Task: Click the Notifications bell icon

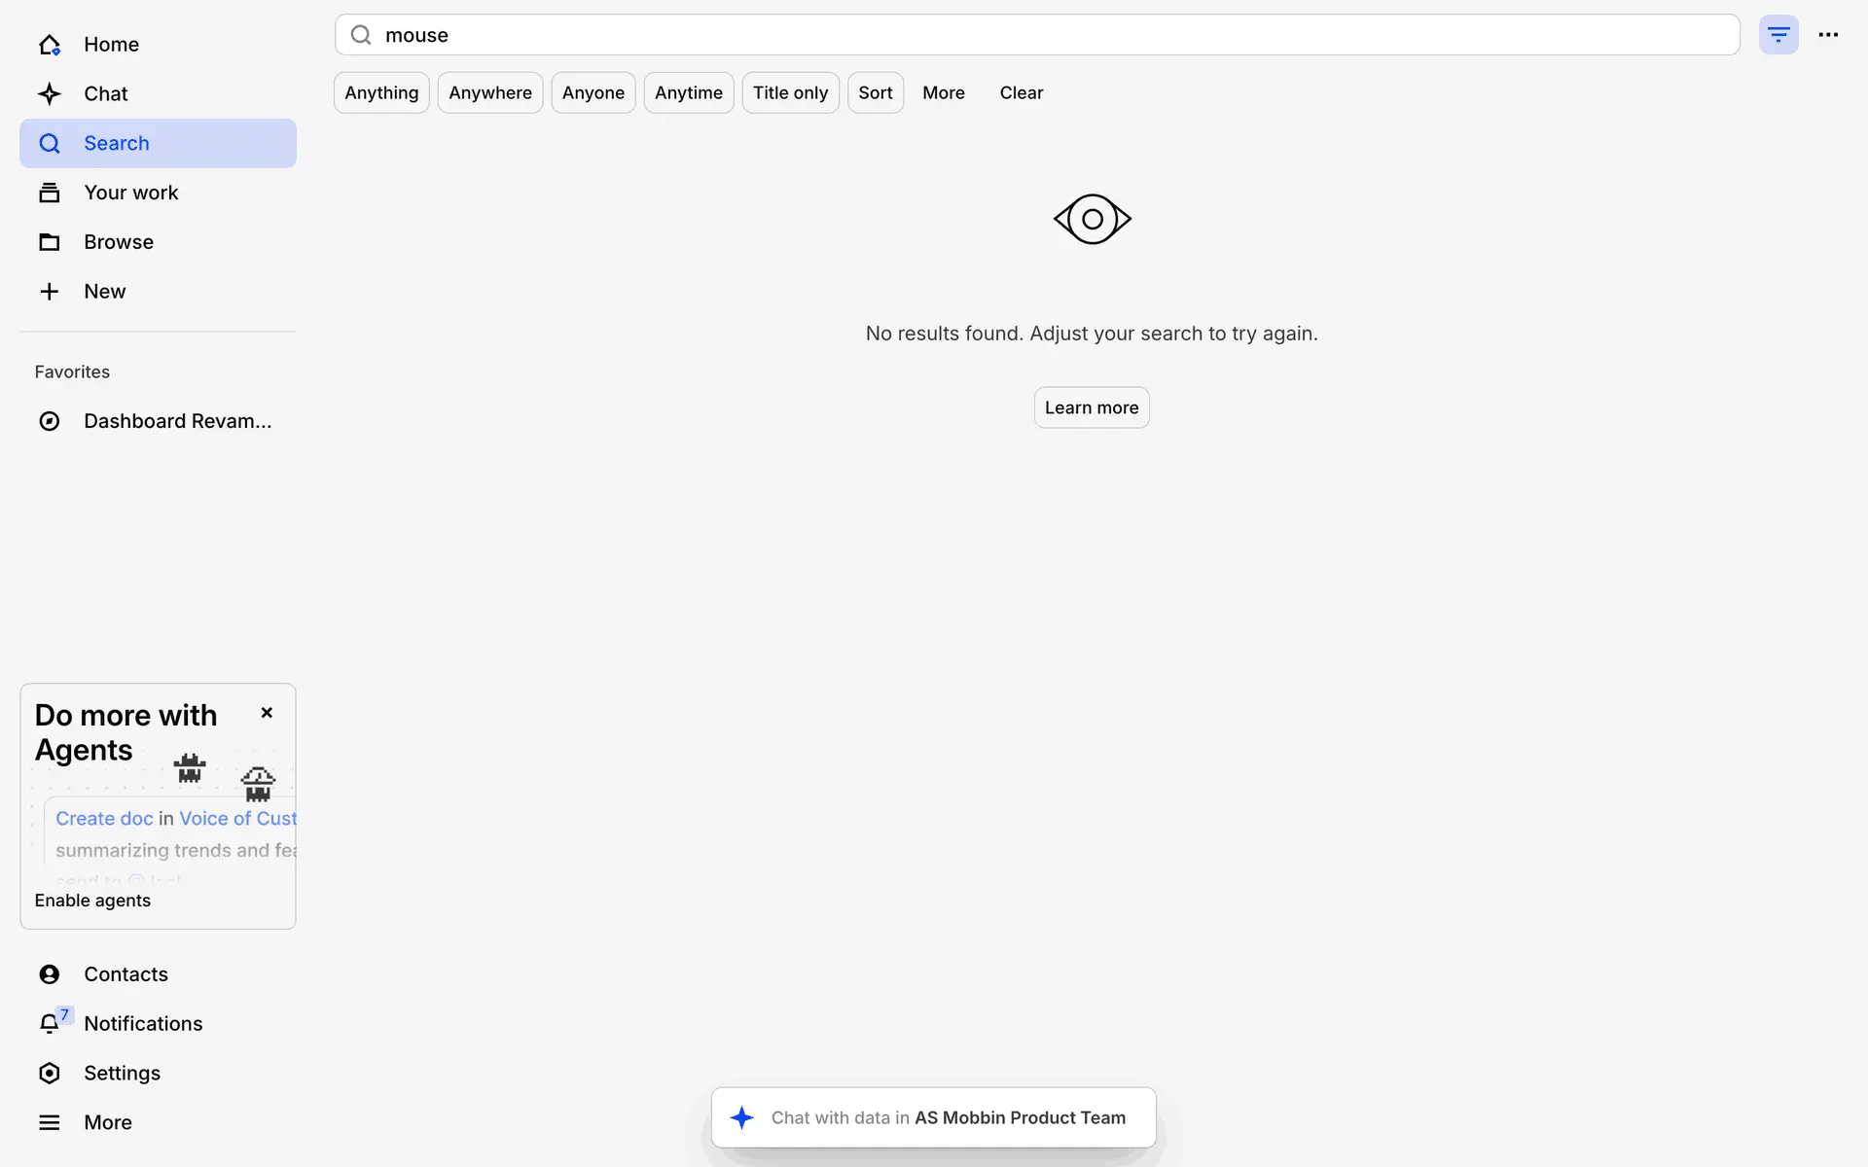Action: click(x=50, y=1023)
